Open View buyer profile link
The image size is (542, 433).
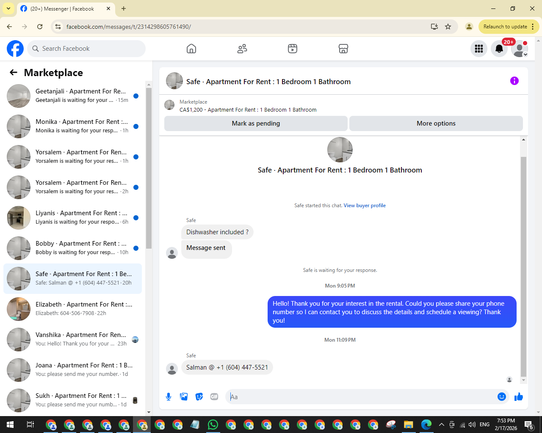[365, 206]
